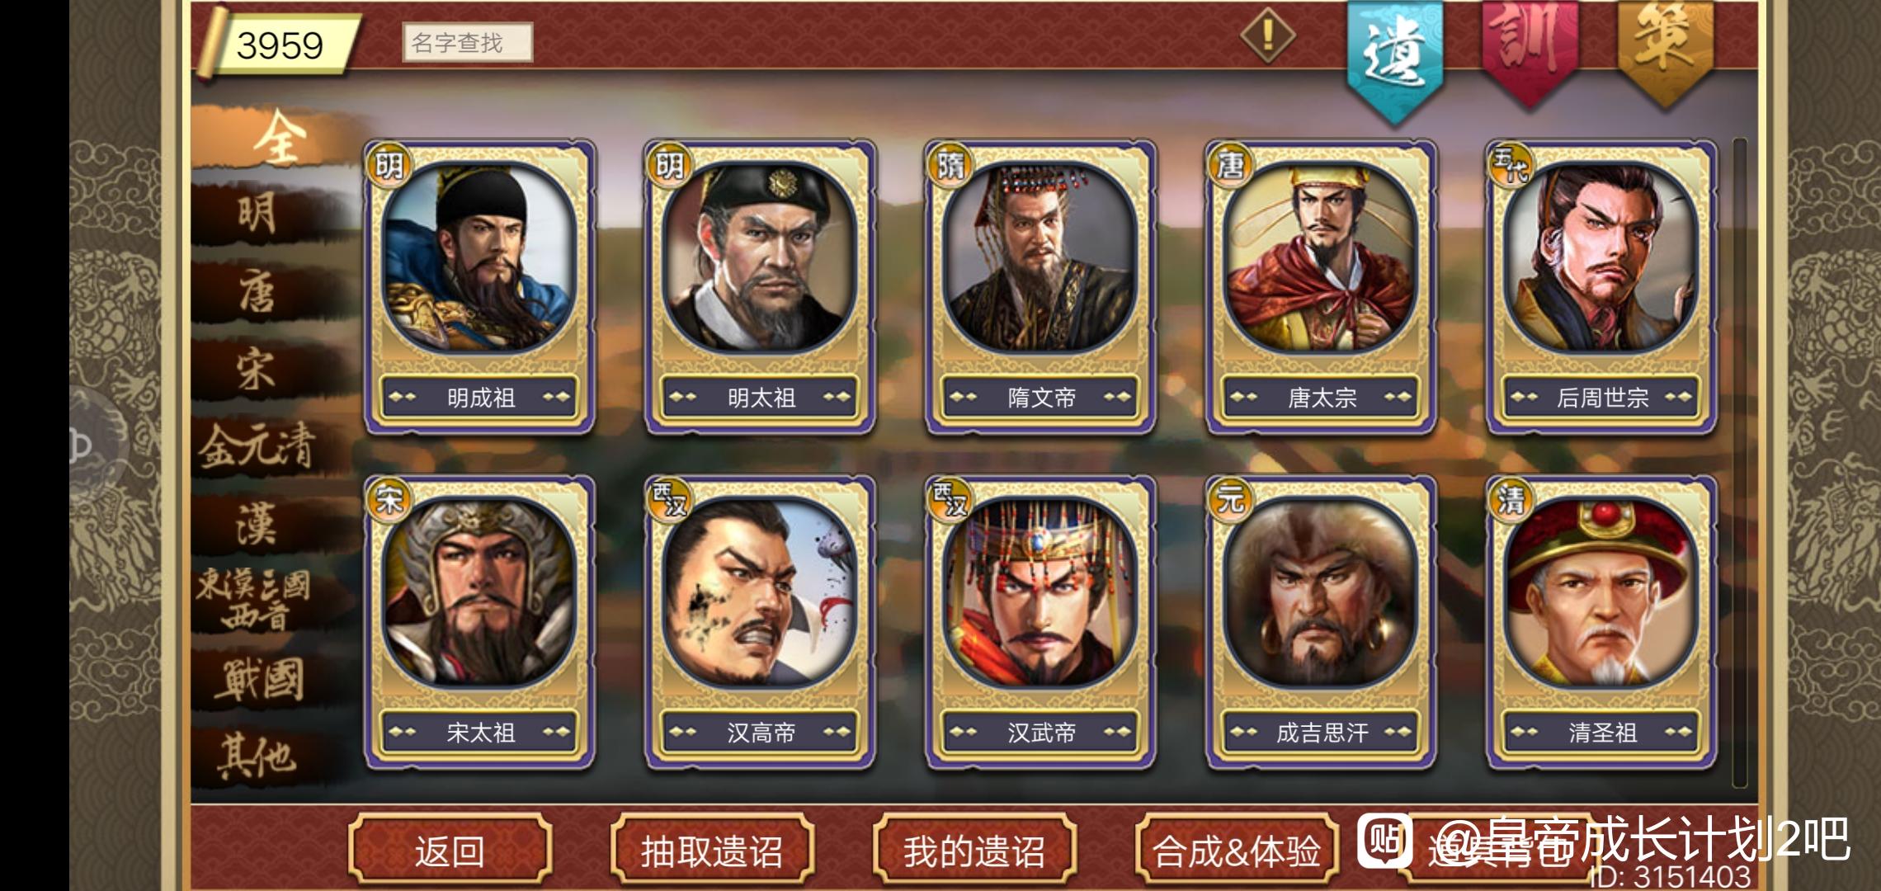
Task: Open the red 训 banner icon
Action: 1530,51
